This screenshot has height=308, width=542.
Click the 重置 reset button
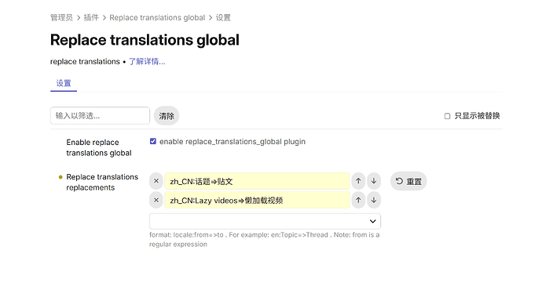pos(408,181)
